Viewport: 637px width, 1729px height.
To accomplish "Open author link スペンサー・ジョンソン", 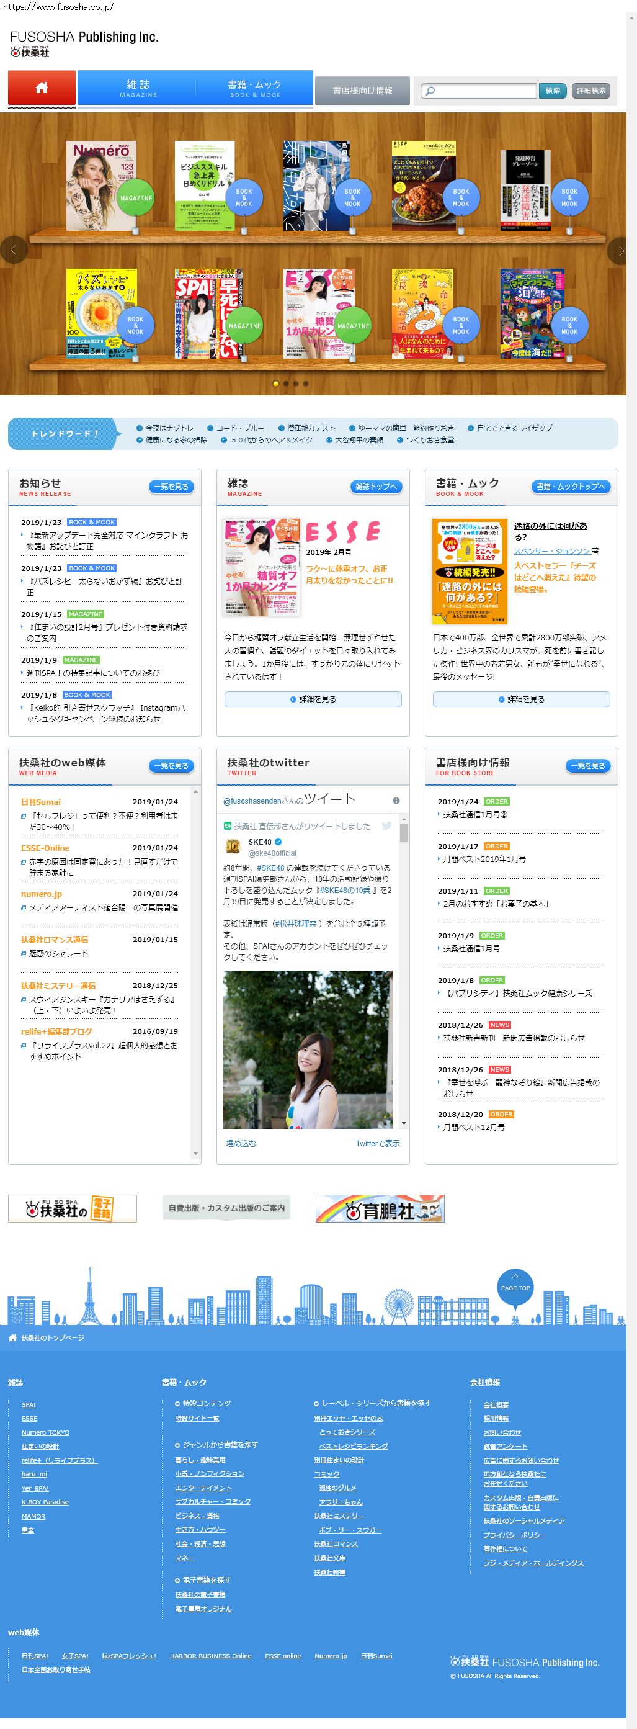I will [552, 551].
